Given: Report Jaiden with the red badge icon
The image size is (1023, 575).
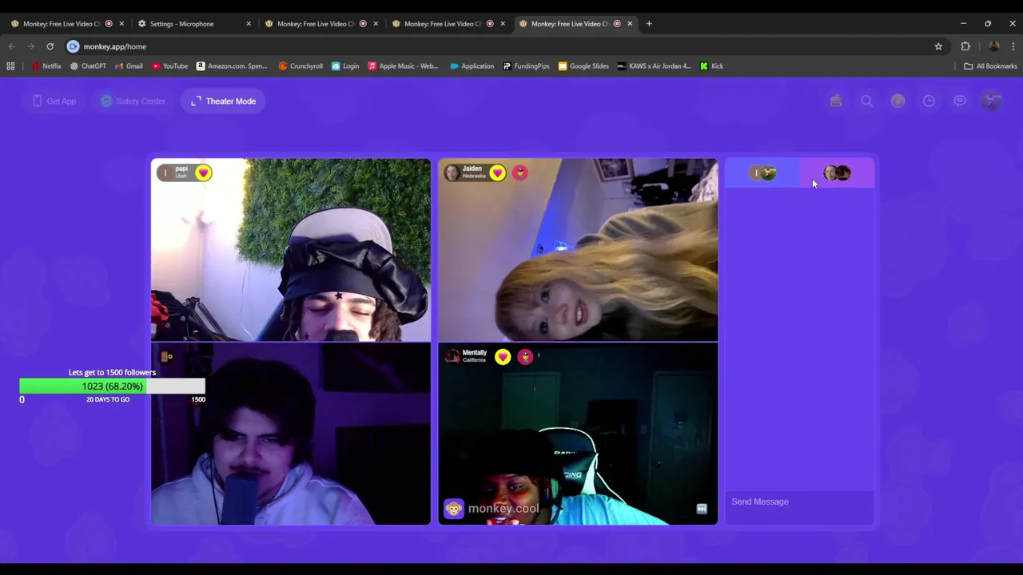Looking at the screenshot, I should click(x=520, y=172).
